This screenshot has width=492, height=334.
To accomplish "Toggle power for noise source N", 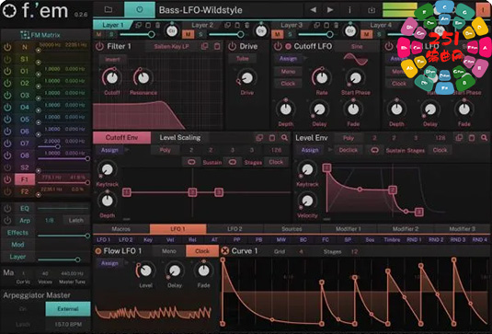I will tap(7, 47).
